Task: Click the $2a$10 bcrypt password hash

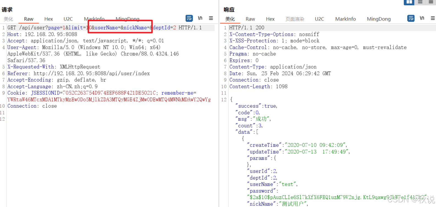Action: (337, 197)
